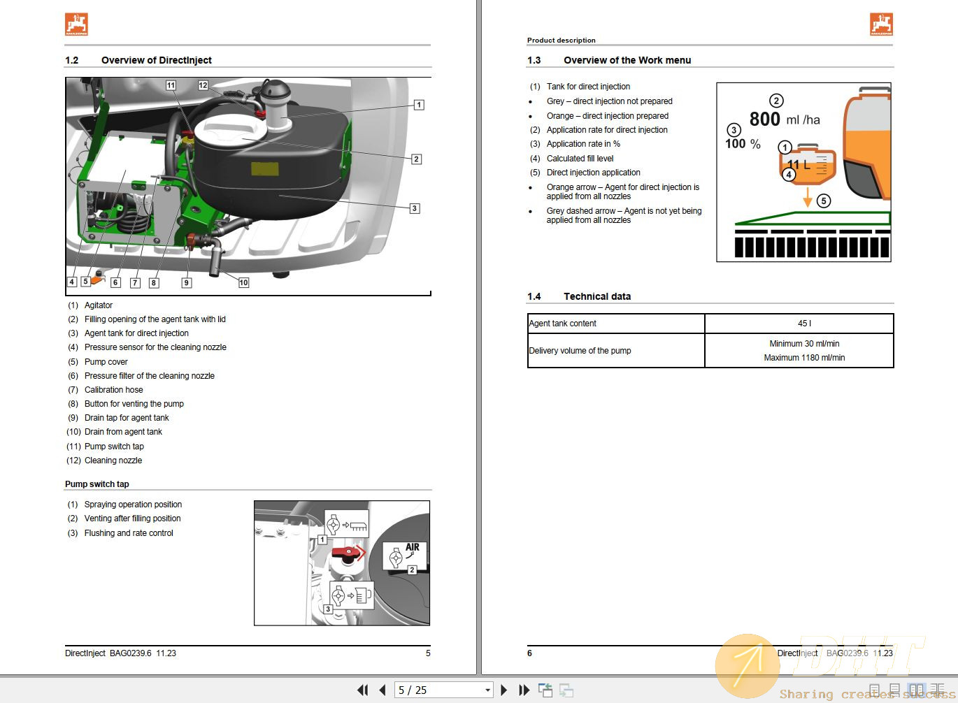
Task: Click the go-to-previous-view icon
Action: click(x=545, y=690)
